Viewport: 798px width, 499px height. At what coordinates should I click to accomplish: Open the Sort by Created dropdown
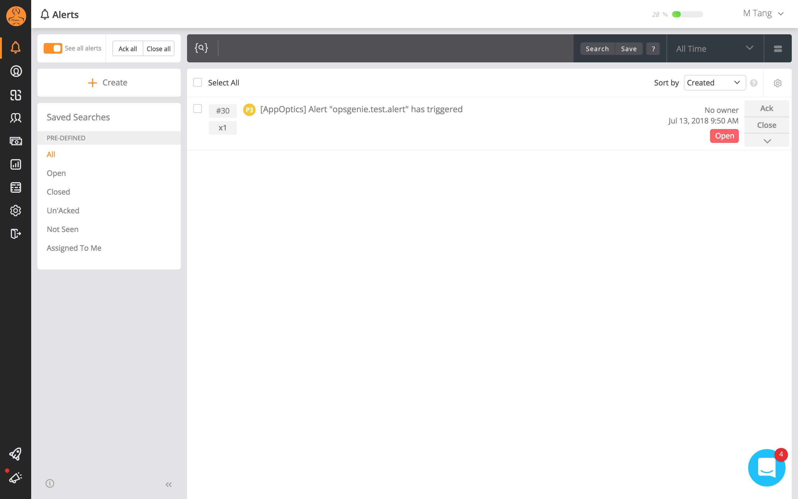pyautogui.click(x=714, y=83)
